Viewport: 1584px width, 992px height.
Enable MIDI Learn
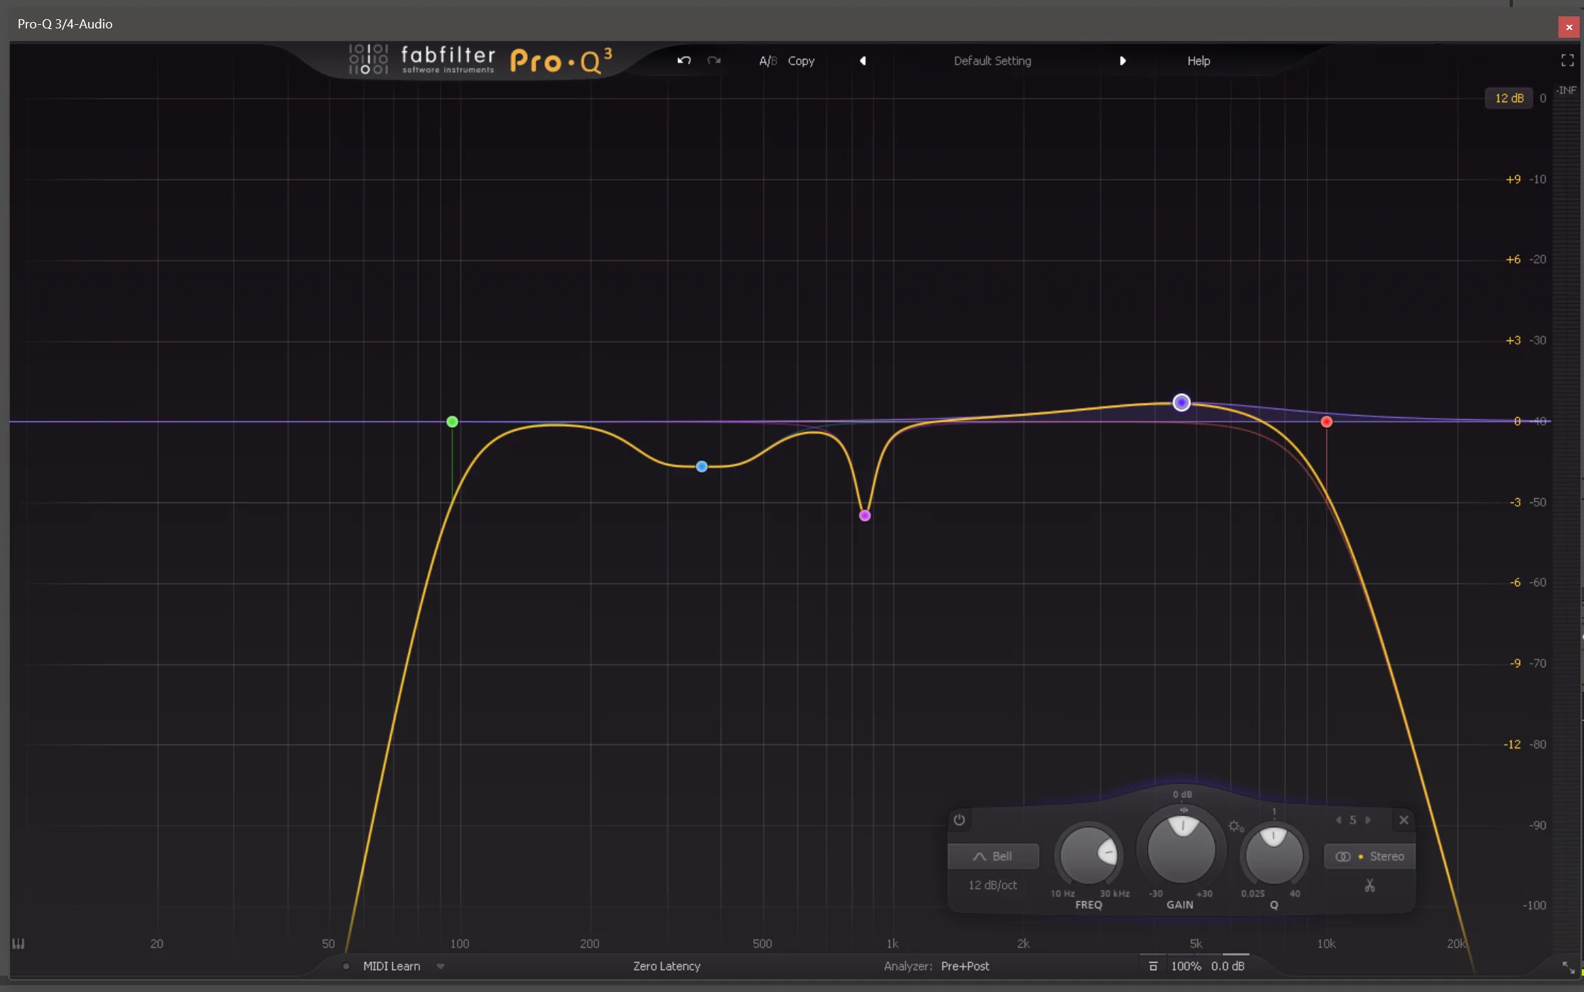(x=392, y=966)
